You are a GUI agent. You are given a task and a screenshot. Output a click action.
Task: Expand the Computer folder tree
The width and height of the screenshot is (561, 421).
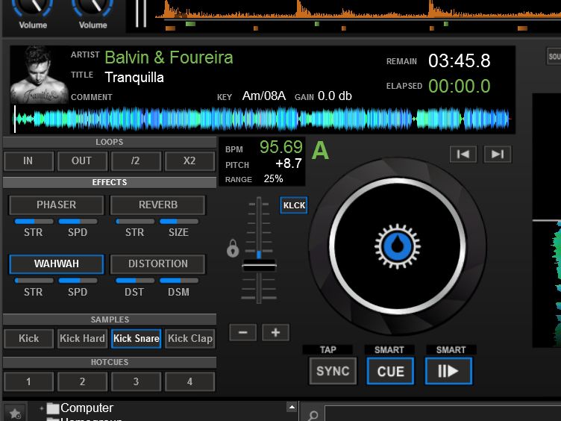coord(42,408)
